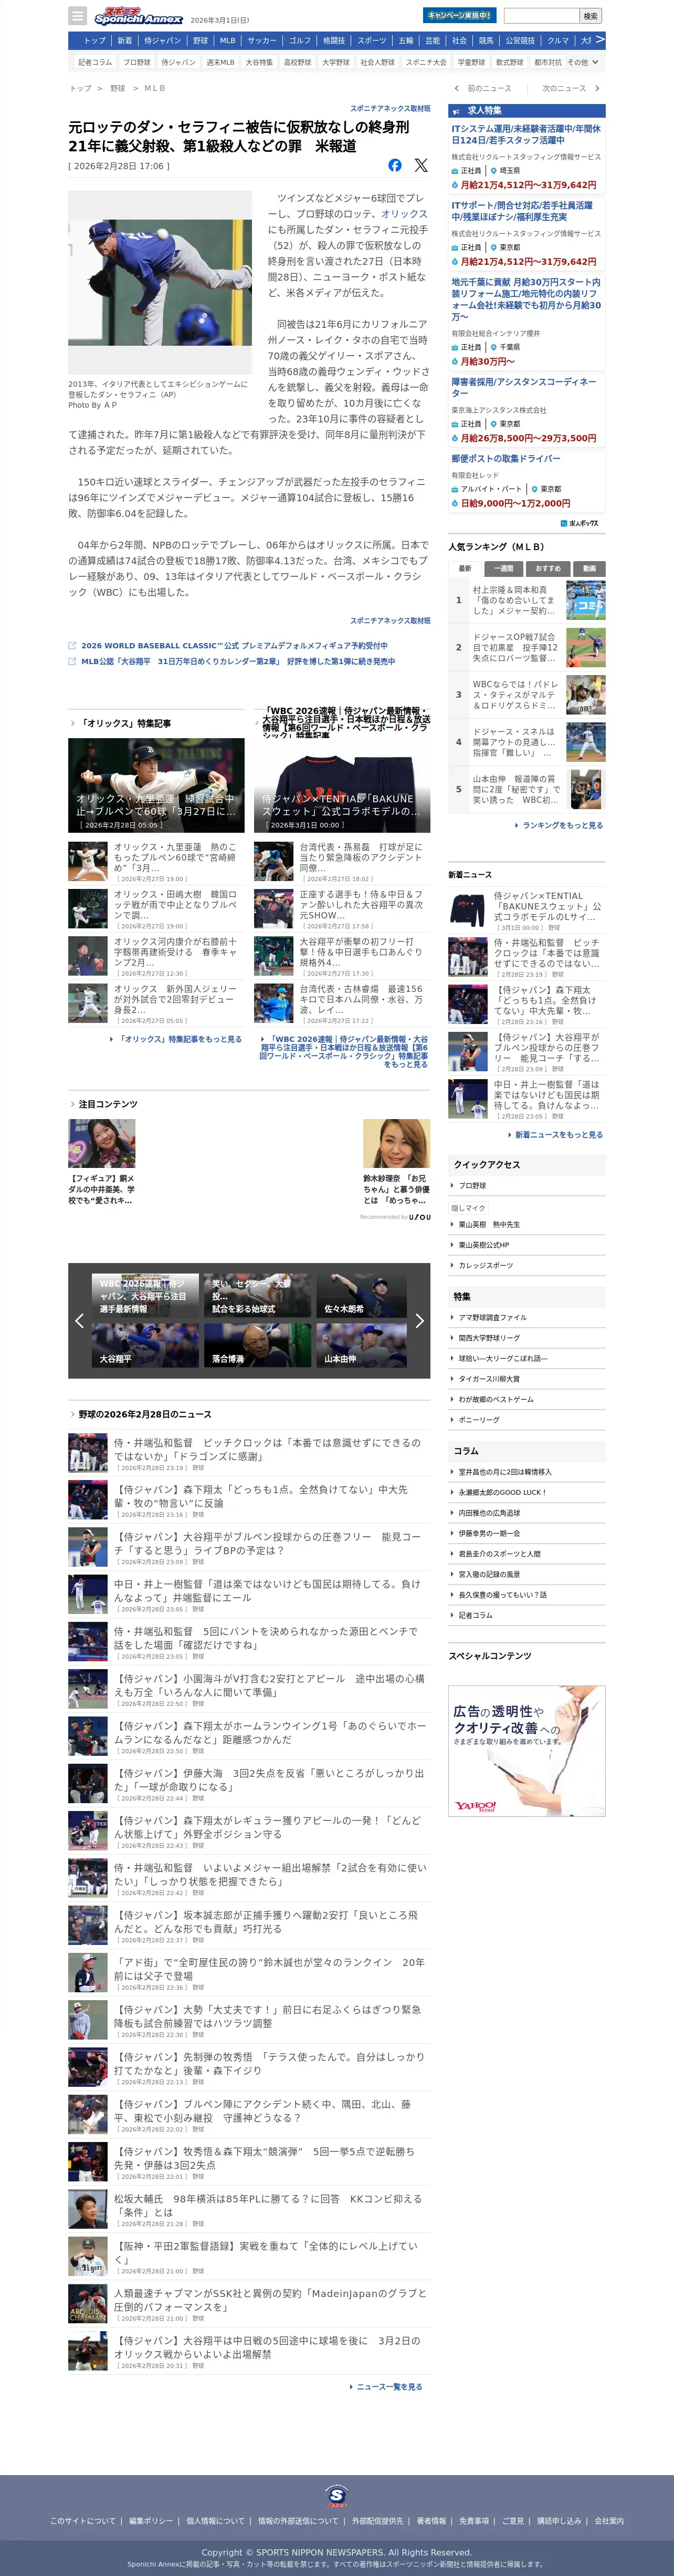Open the 山本由伸 carousel thumbnail
This screenshot has width=674, height=2576.
point(361,1345)
